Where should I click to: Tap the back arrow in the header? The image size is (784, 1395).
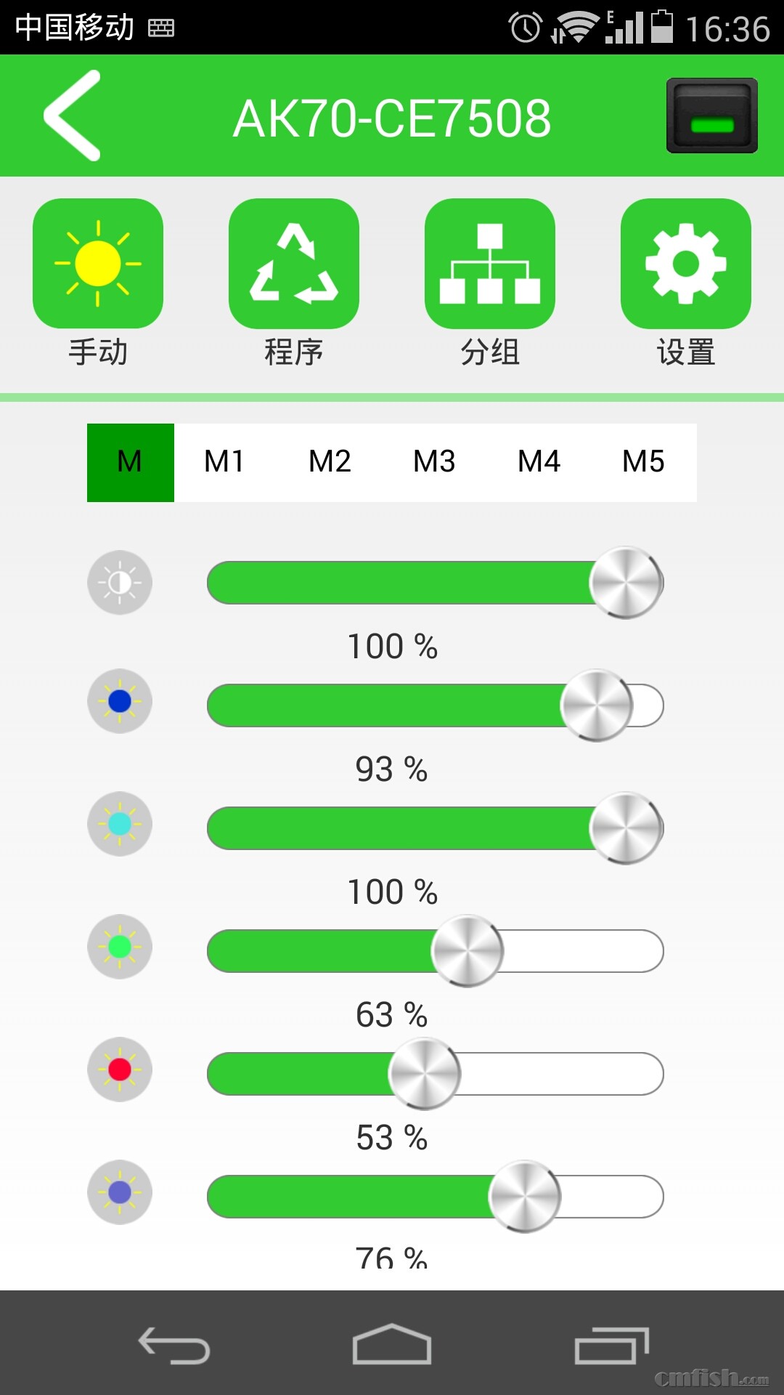coord(73,116)
